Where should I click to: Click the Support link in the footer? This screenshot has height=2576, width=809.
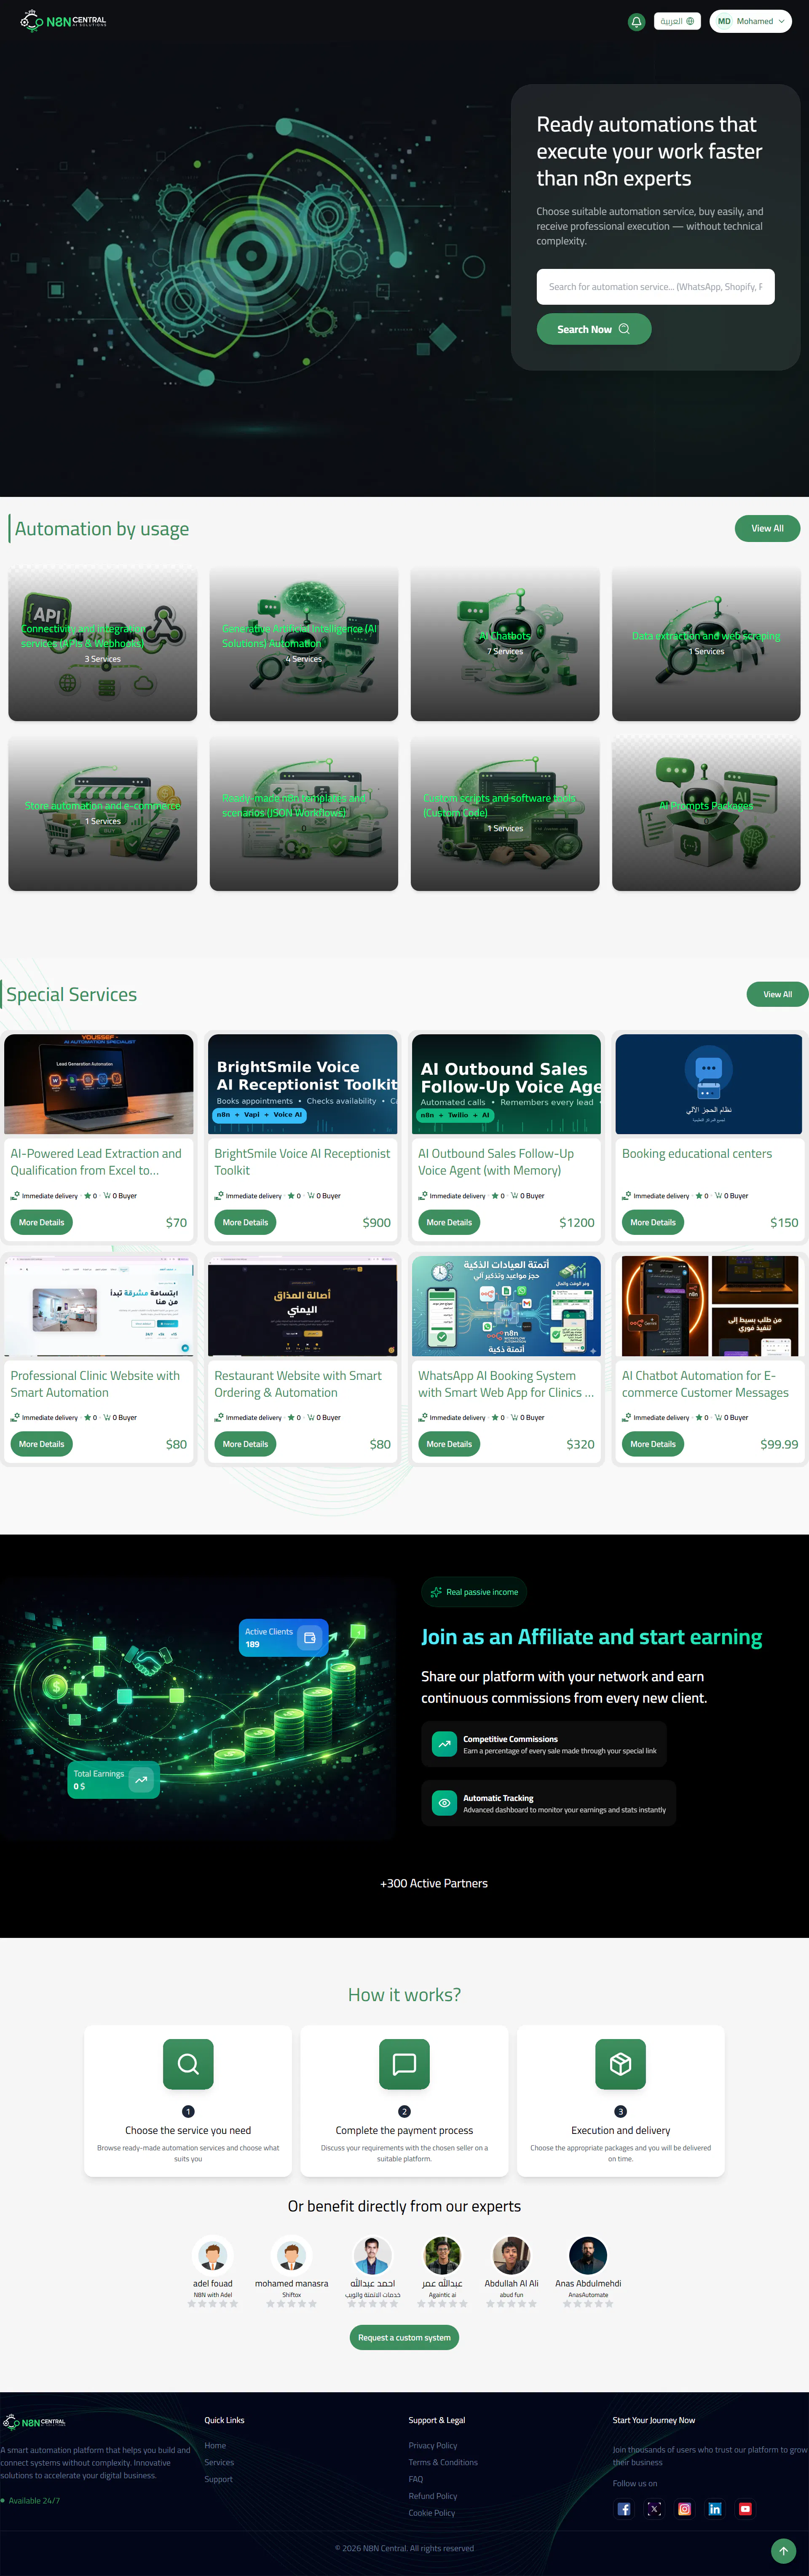[218, 2480]
